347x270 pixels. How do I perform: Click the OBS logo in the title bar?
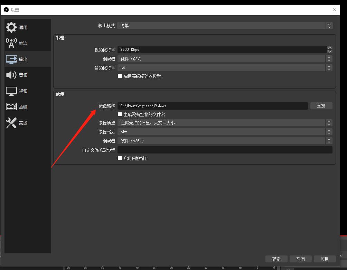click(x=6, y=10)
